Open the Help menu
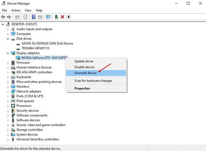Screen dimensions: 206x151 pos(39,10)
